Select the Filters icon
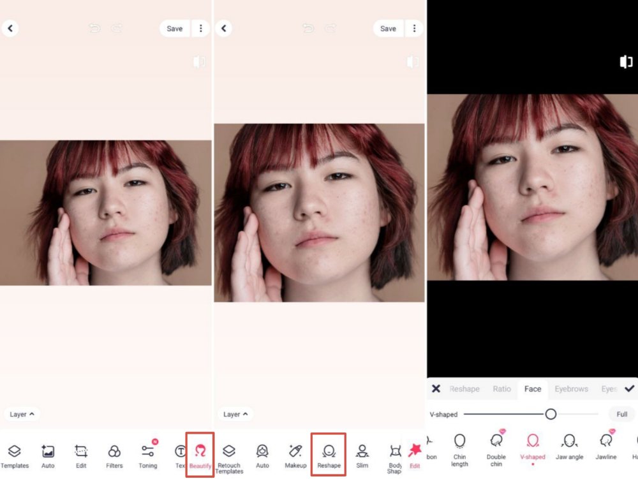This screenshot has height=479, width=638. click(114, 455)
